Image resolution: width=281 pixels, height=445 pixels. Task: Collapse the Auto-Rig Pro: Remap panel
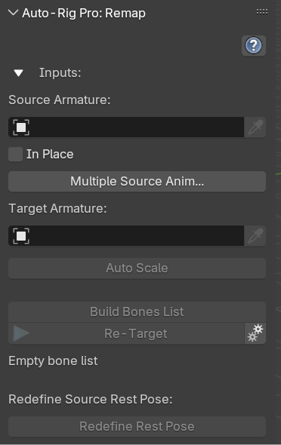tap(13, 13)
